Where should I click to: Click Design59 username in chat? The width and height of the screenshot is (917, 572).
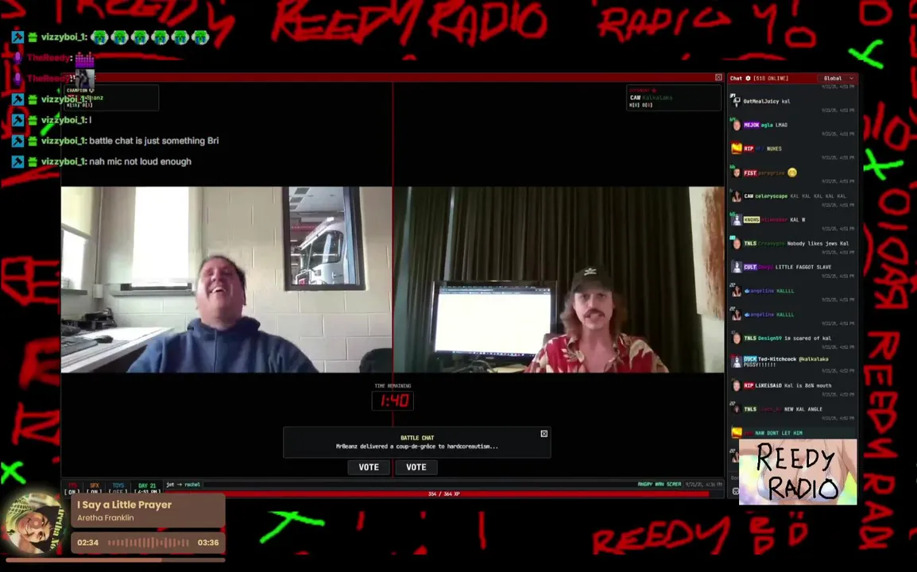pyautogui.click(x=770, y=338)
